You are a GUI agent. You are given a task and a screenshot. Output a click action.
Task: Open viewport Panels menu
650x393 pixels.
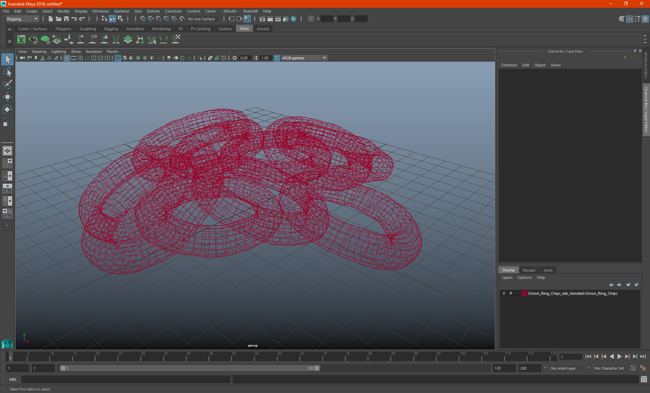[112, 51]
